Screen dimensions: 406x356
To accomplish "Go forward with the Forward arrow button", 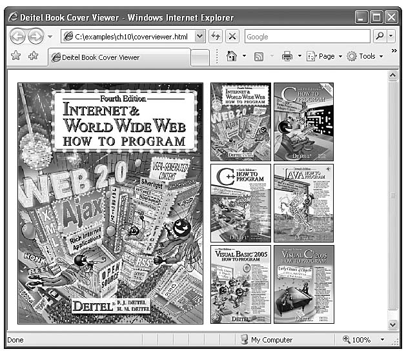I will coord(36,36).
